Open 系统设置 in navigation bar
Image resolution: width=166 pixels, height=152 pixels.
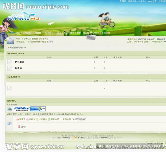pos(106,33)
